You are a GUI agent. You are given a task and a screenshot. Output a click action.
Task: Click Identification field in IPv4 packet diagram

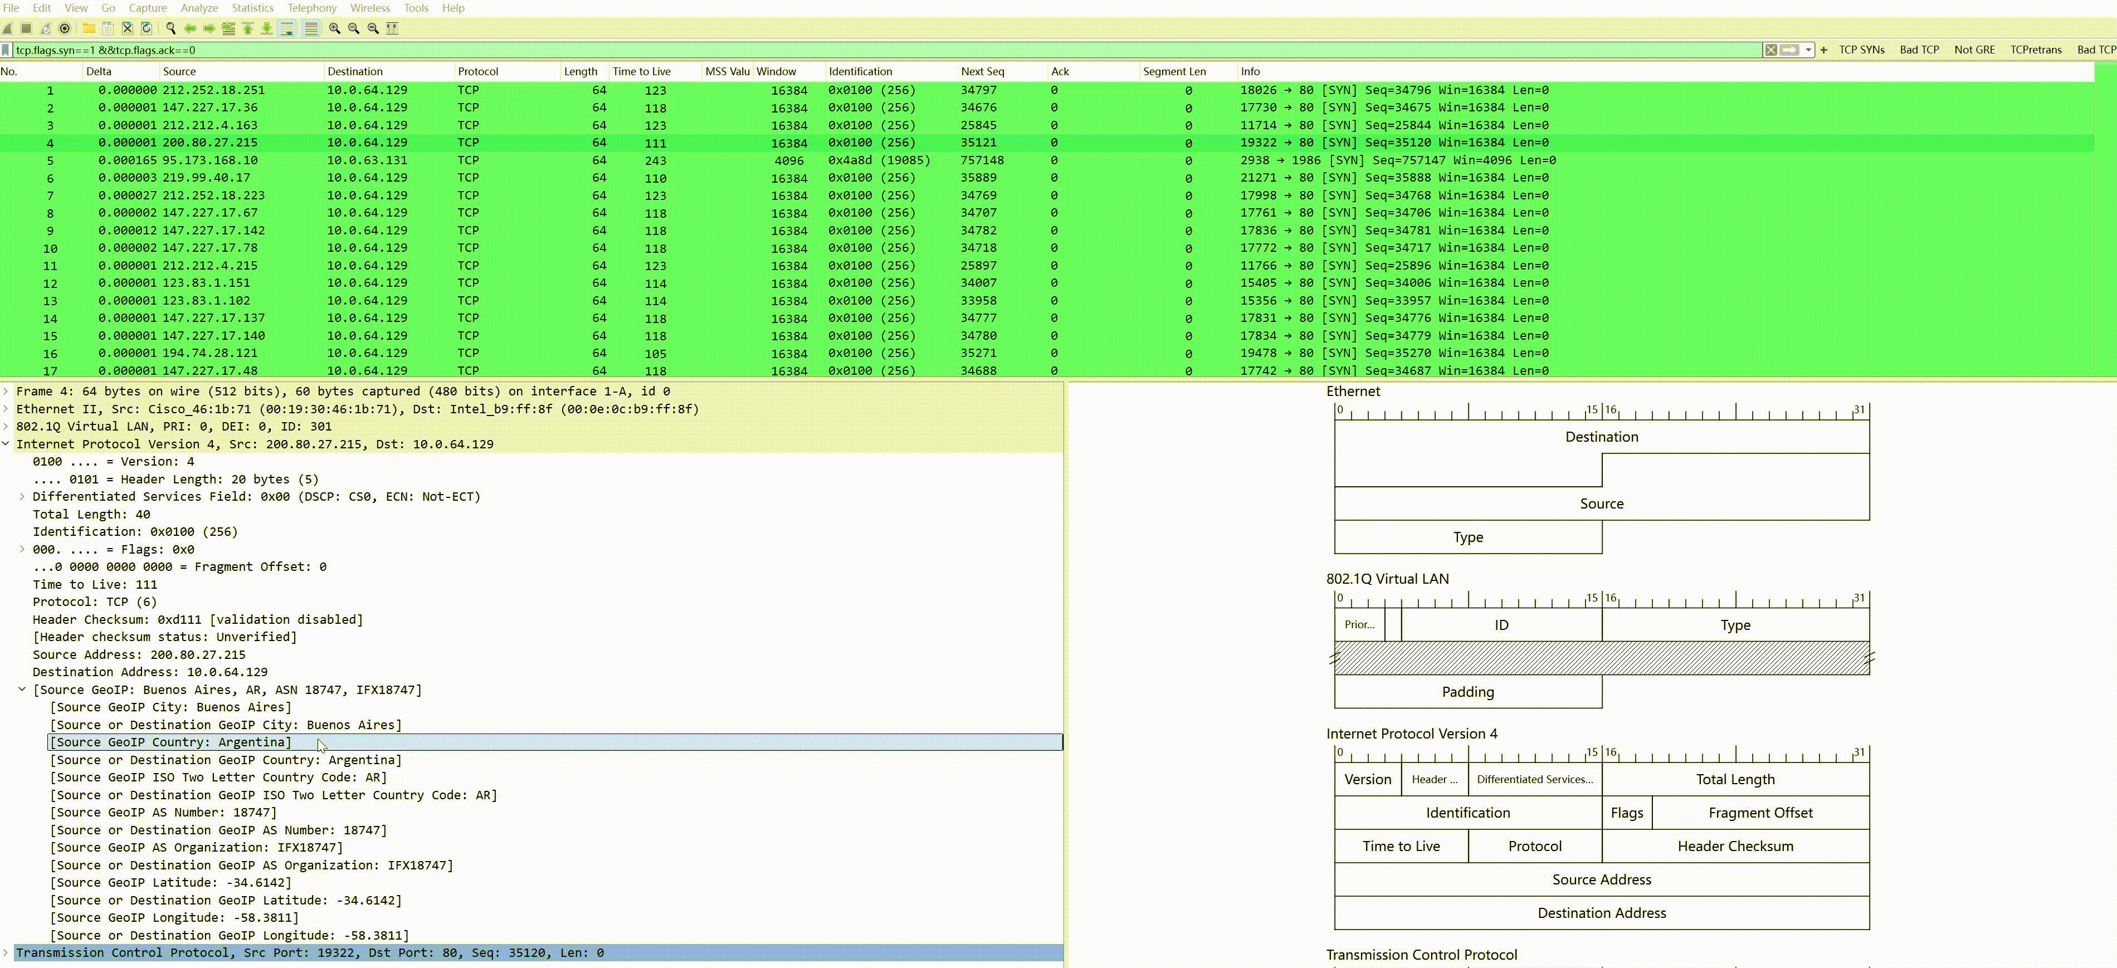click(x=1468, y=813)
